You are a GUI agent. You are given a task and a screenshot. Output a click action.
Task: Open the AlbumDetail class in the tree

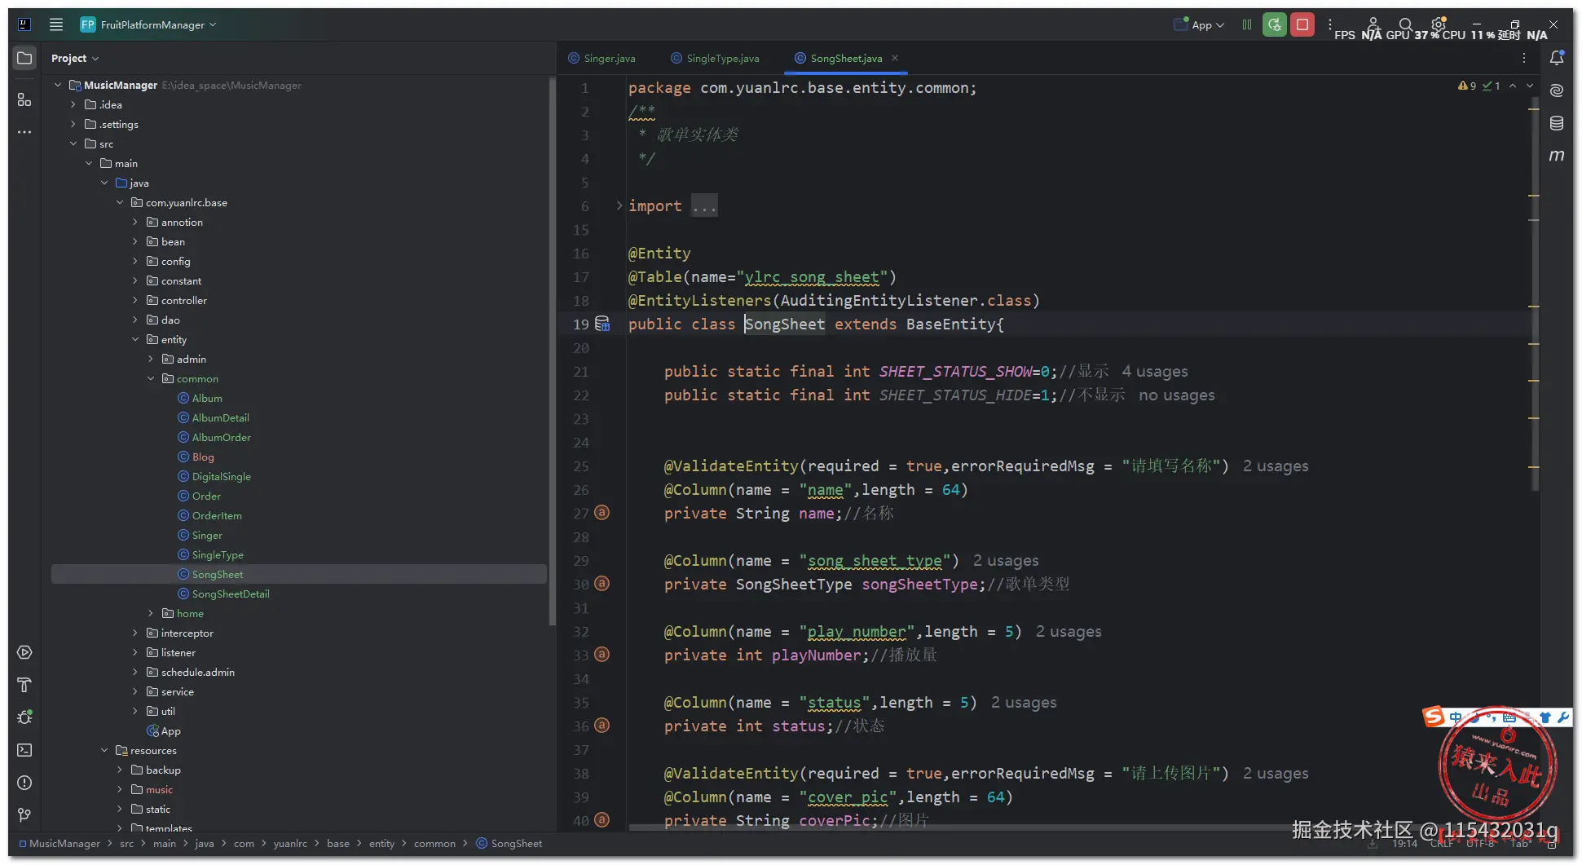221,417
